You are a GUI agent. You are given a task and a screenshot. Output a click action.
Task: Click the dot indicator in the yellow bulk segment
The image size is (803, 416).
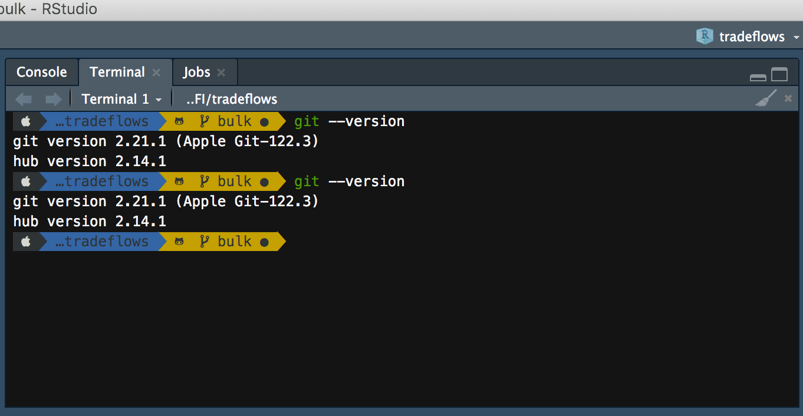point(265,121)
